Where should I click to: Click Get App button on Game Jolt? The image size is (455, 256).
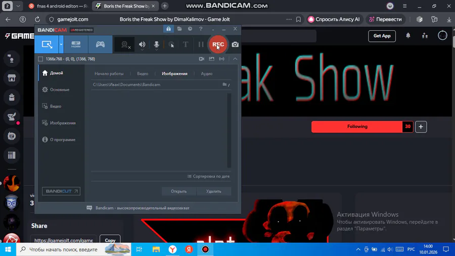pos(382,36)
